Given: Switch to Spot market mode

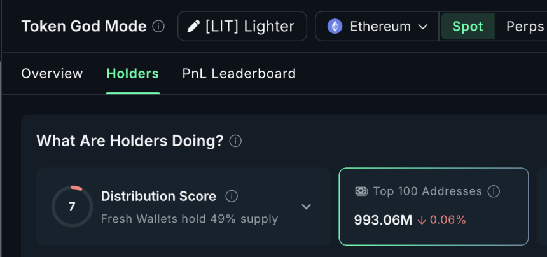Looking at the screenshot, I should [x=467, y=27].
